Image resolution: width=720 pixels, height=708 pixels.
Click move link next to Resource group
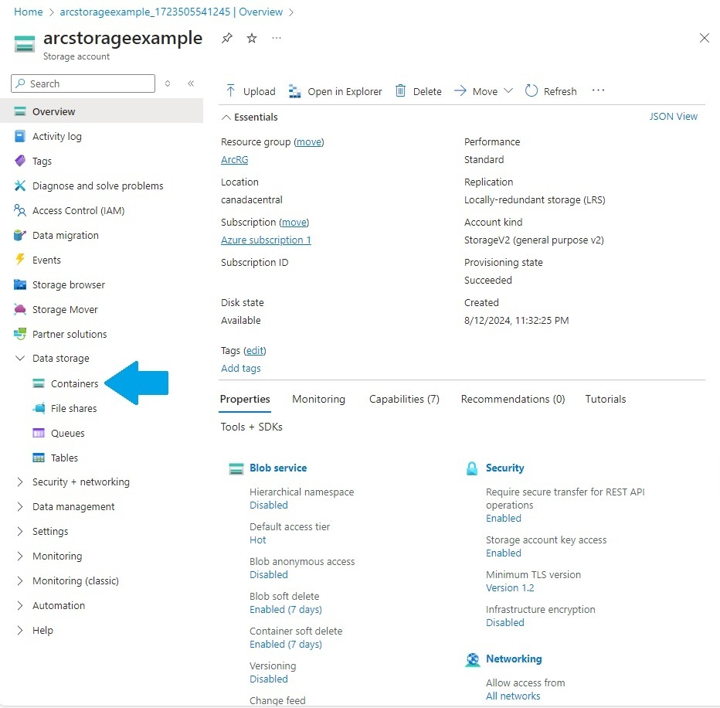click(x=309, y=142)
